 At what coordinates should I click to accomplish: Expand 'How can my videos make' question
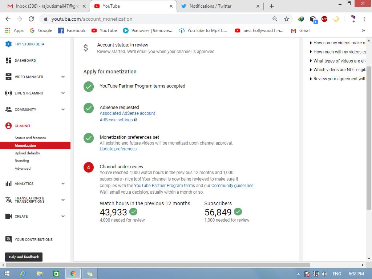tap(338, 43)
